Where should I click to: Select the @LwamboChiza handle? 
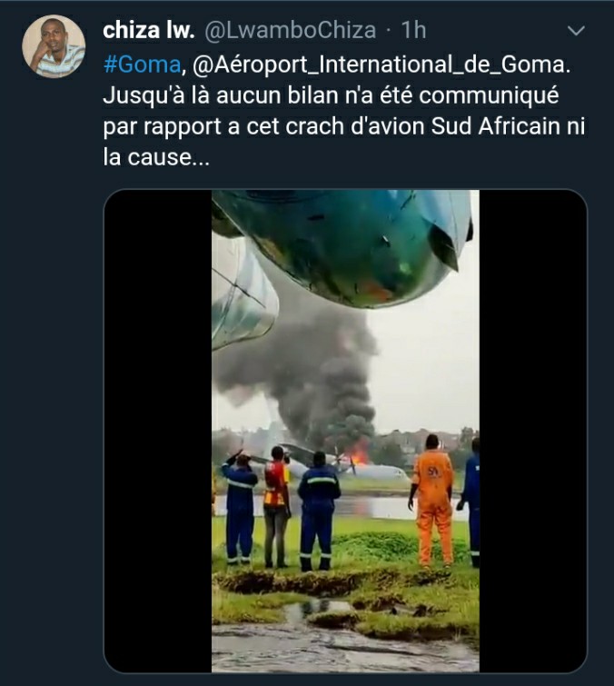[291, 31]
